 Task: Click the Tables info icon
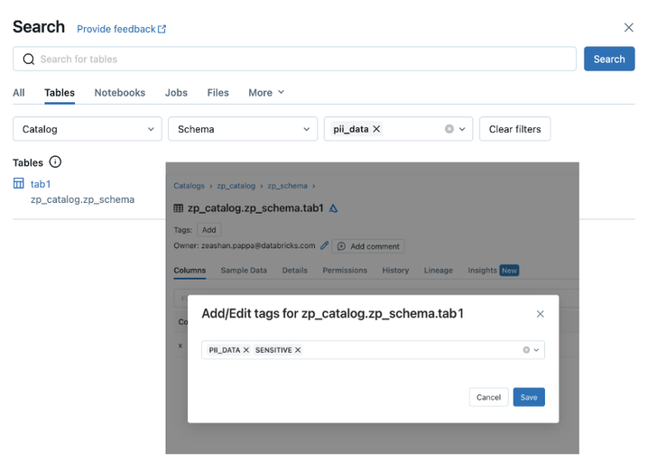[x=55, y=162]
